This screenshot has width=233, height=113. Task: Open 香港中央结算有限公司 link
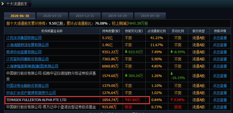pyautogui.click(x=24, y=52)
